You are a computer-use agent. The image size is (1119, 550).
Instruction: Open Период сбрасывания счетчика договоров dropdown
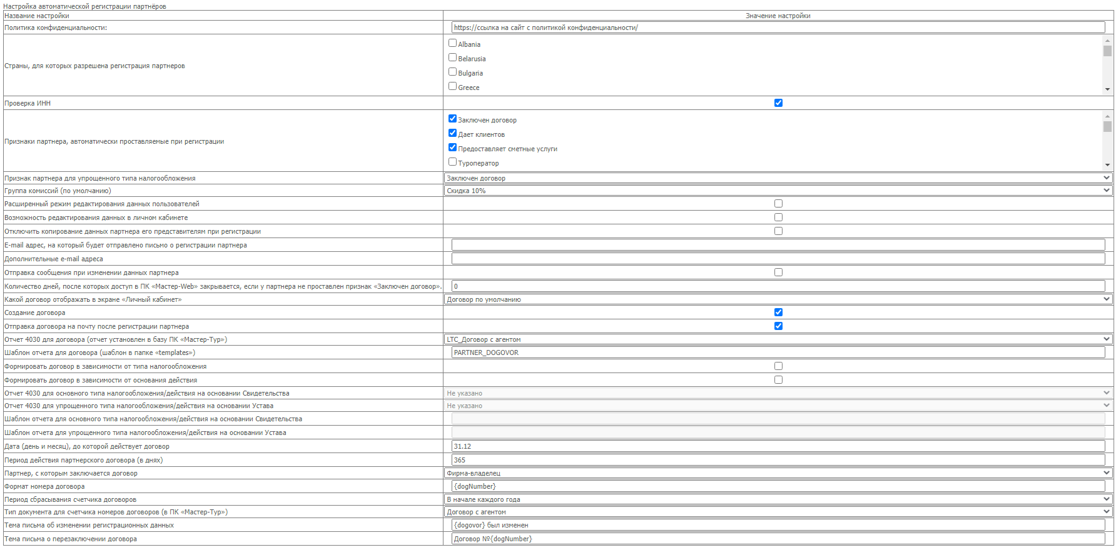point(777,499)
